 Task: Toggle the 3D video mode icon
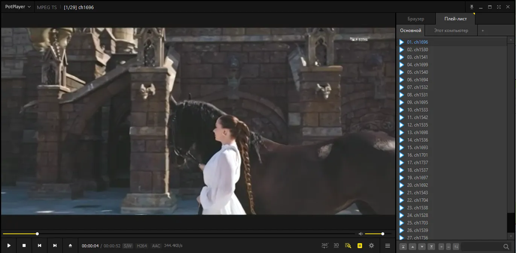click(336, 245)
